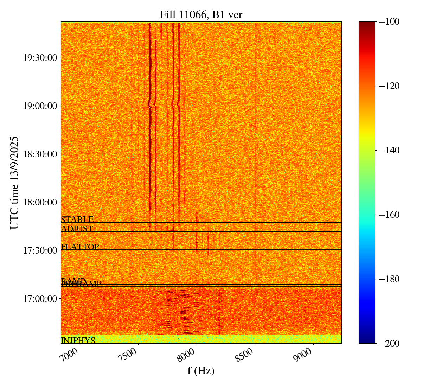This screenshot has width=422, height=387.
Task: Click the −160 label on the colorbar
Action: point(389,215)
